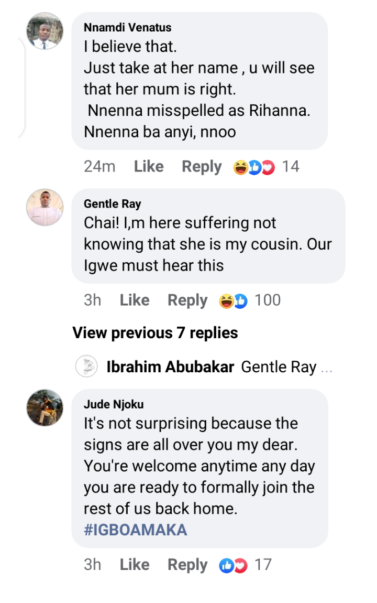This screenshot has height=603, width=377.
Task: Like Nnamdi Venatus's comment
Action: [149, 167]
